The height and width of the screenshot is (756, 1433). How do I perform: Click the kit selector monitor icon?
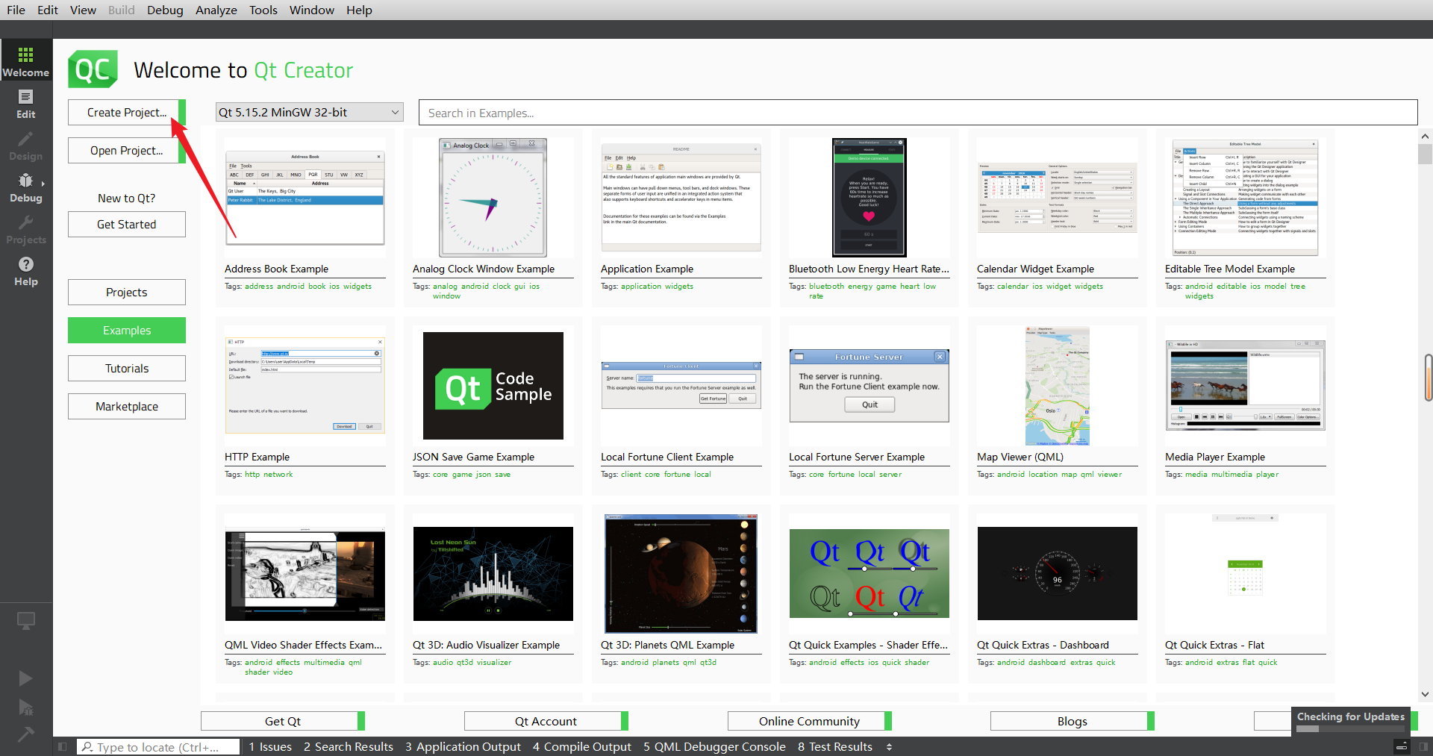26,621
